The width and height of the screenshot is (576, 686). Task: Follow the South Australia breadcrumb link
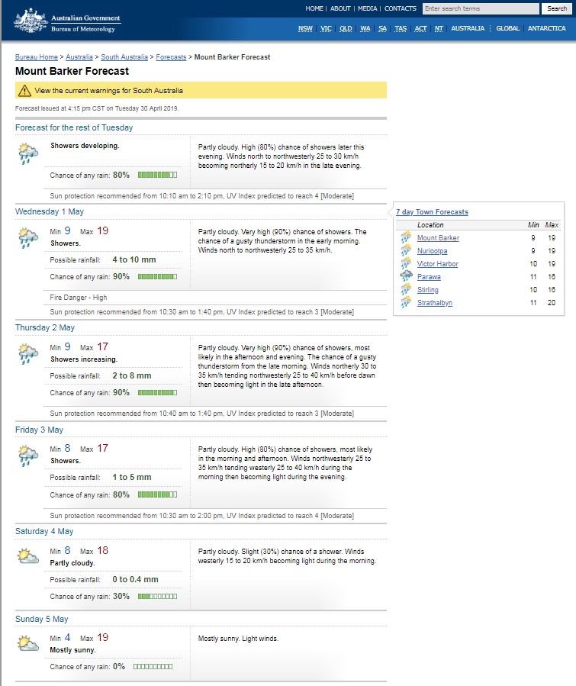(x=125, y=57)
